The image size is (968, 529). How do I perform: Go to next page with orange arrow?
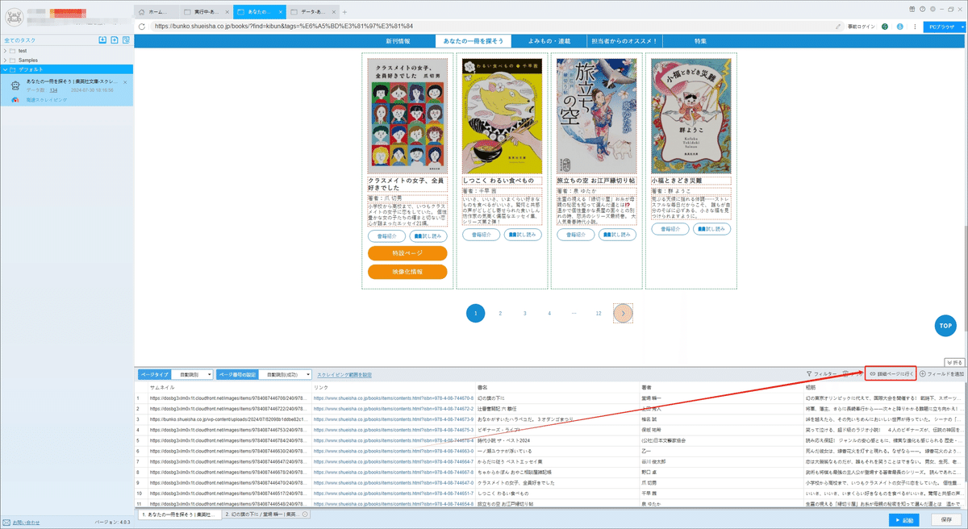pyautogui.click(x=623, y=313)
